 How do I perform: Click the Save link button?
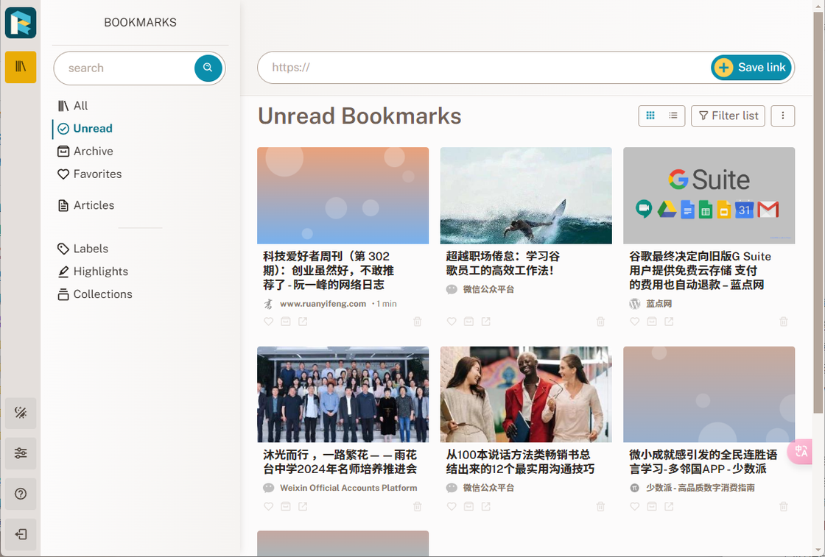(x=751, y=67)
